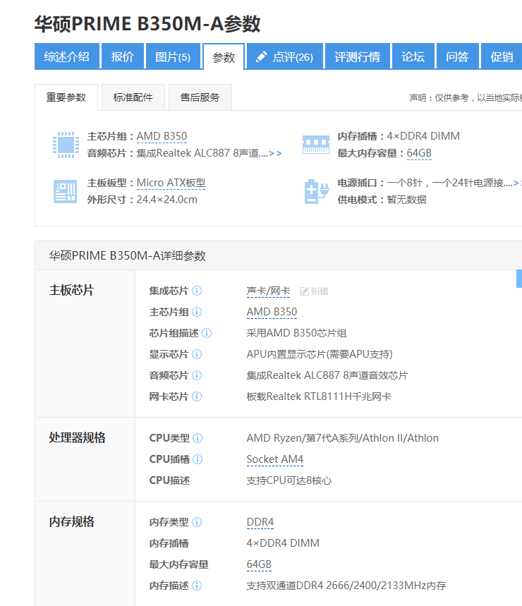Click info icon beside 内存描述
Image resolution: width=522 pixels, height=606 pixels.
pyautogui.click(x=197, y=586)
